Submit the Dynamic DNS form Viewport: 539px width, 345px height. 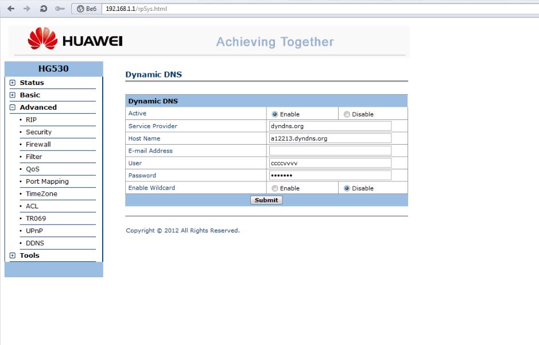(266, 200)
